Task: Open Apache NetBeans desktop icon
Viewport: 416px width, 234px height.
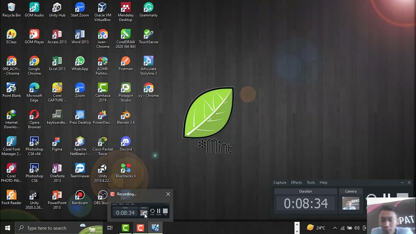Action: [80, 146]
